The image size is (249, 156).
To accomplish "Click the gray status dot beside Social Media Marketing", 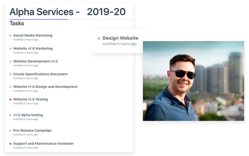I will point(11,36).
